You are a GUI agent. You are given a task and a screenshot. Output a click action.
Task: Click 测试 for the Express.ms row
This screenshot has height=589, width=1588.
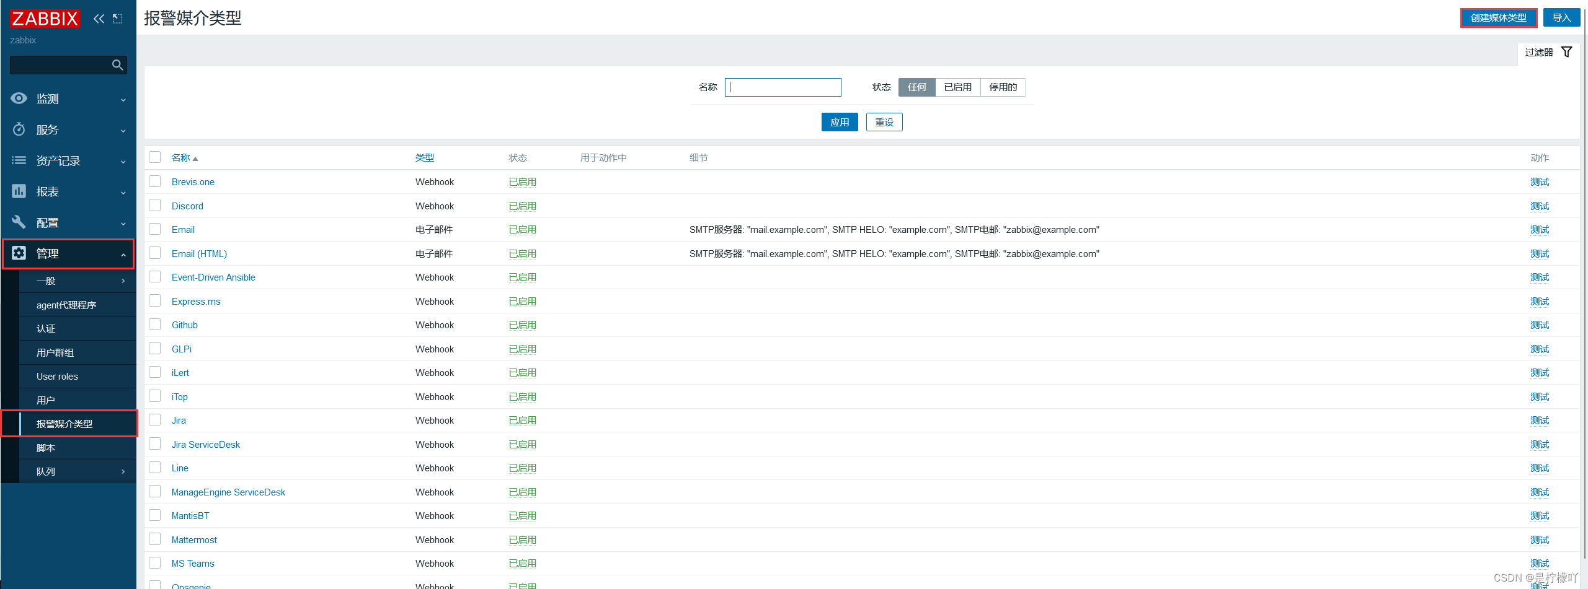click(1539, 302)
